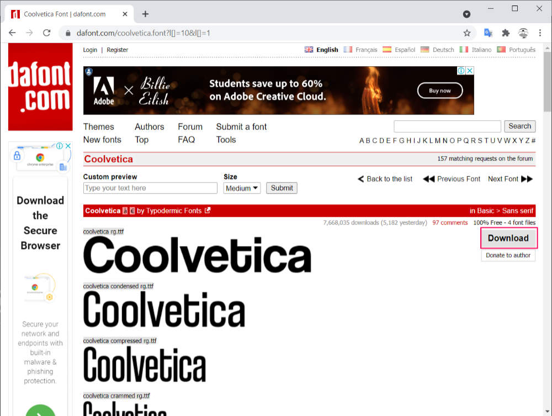The height and width of the screenshot is (416, 552).
Task: Open the Typodermic Fonts external link icon
Action: click(x=208, y=210)
